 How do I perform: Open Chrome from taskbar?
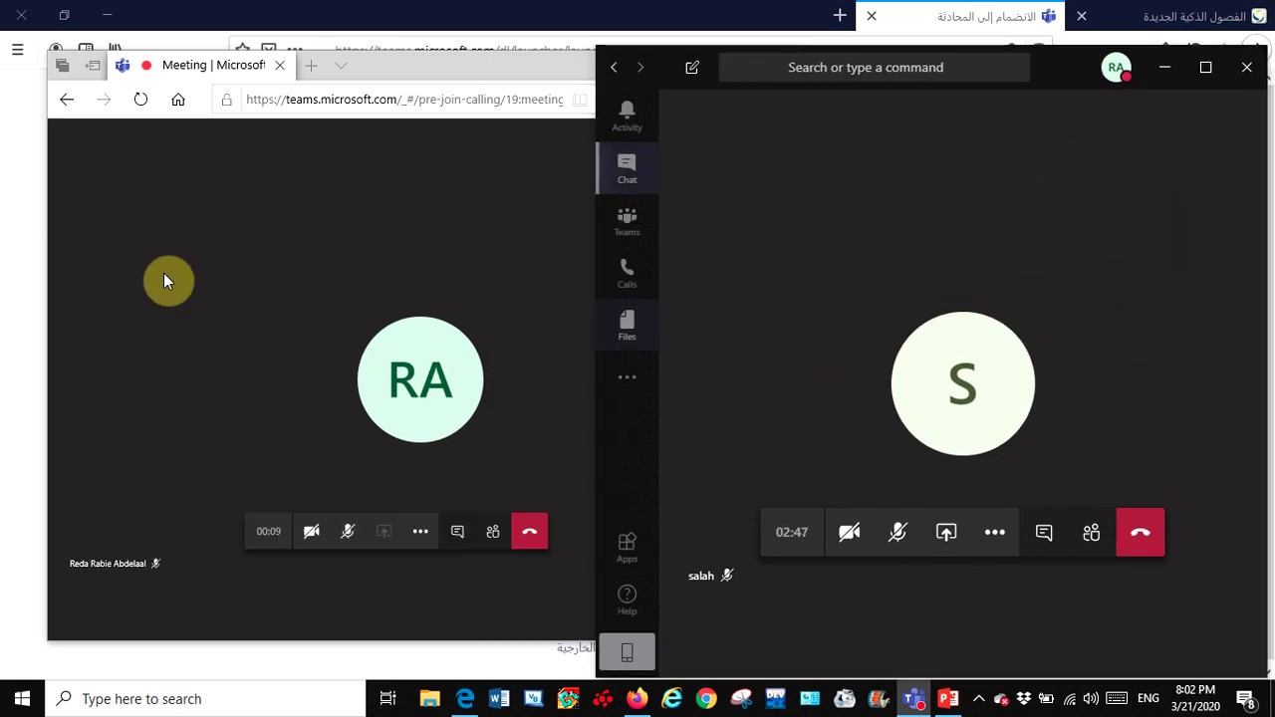[x=706, y=699]
